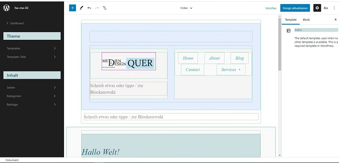
Task: Close the settings sidebar panel
Action: (x=336, y=19)
